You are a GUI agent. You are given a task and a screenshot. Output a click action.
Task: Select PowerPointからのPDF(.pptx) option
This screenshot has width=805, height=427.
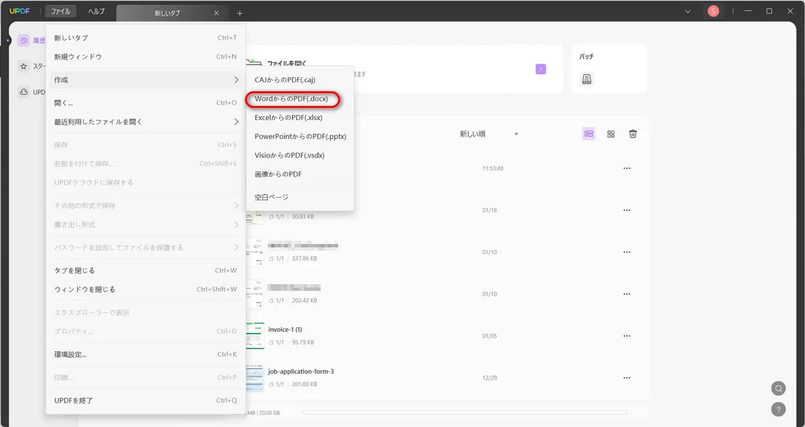coord(300,136)
